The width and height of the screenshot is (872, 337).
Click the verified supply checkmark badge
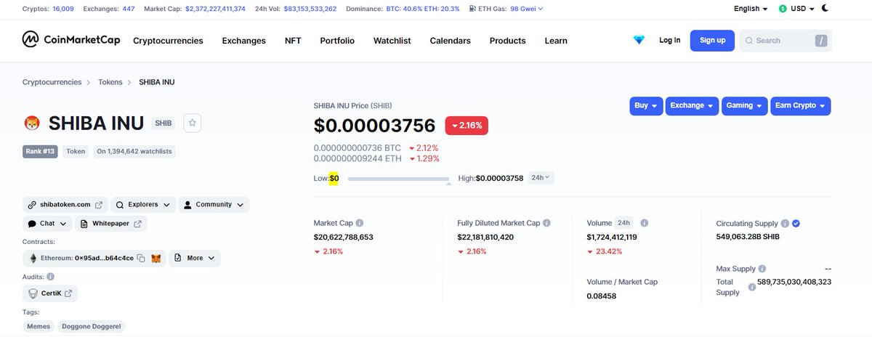coord(796,224)
